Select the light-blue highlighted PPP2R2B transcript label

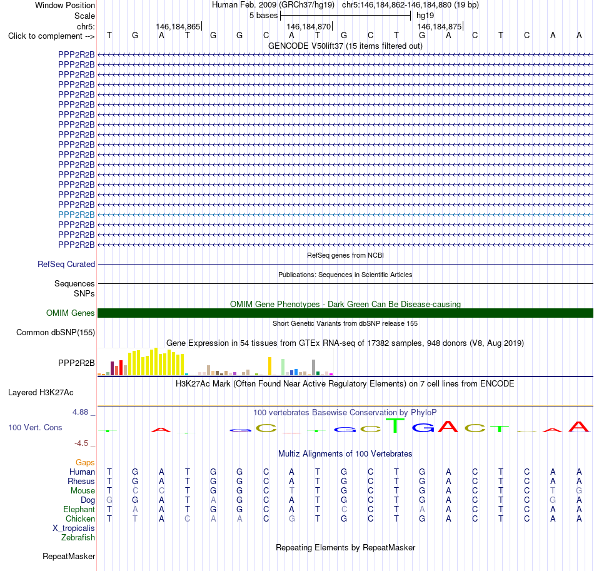(76, 215)
